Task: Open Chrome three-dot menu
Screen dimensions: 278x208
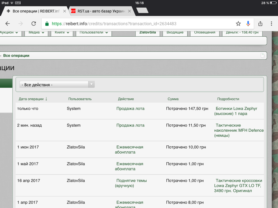Action: coord(272,24)
